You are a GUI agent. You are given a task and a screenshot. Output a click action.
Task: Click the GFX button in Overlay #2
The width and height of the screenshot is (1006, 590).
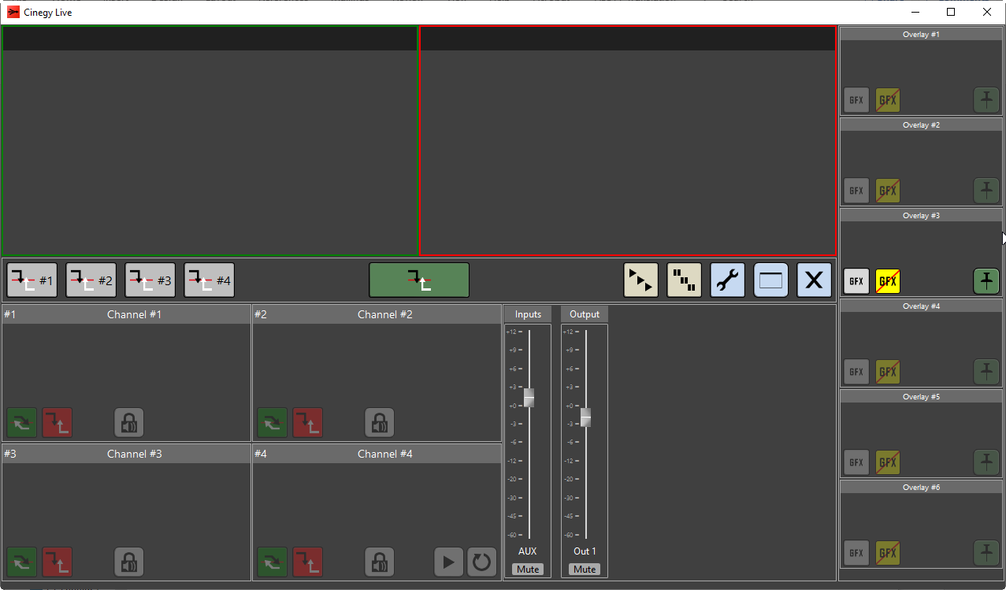[857, 191]
